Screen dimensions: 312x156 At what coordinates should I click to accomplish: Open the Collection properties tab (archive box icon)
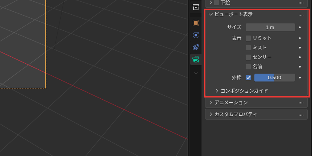pos(196,7)
